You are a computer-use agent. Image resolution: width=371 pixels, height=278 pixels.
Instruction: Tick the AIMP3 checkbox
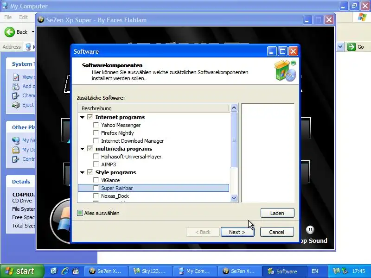(x=96, y=164)
